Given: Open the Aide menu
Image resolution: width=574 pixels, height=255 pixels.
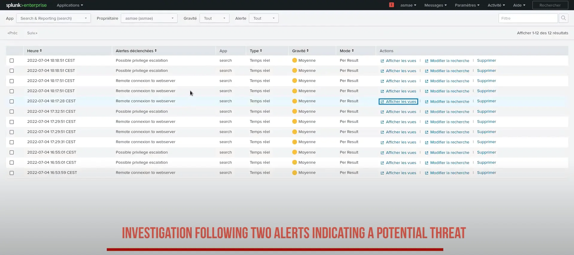Looking at the screenshot, I should [519, 5].
